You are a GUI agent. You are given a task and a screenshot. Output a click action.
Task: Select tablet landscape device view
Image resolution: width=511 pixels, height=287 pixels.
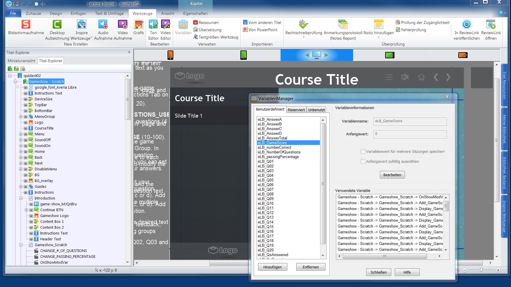(x=390, y=55)
